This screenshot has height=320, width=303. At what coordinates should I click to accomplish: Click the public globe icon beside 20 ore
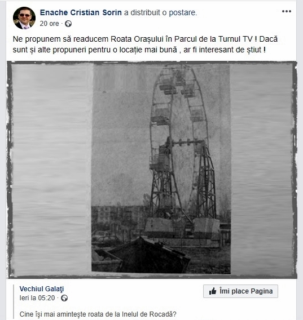(68, 24)
